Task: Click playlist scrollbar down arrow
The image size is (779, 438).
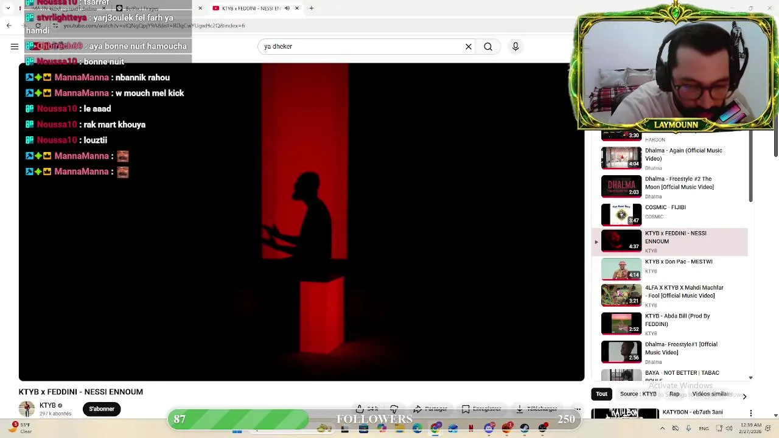Action: click(x=750, y=378)
